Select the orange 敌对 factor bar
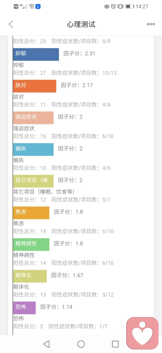The width and height of the screenshot is (162, 353). click(34, 86)
